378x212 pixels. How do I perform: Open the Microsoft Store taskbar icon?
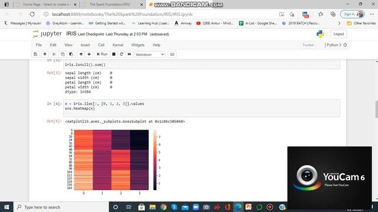[142, 207]
